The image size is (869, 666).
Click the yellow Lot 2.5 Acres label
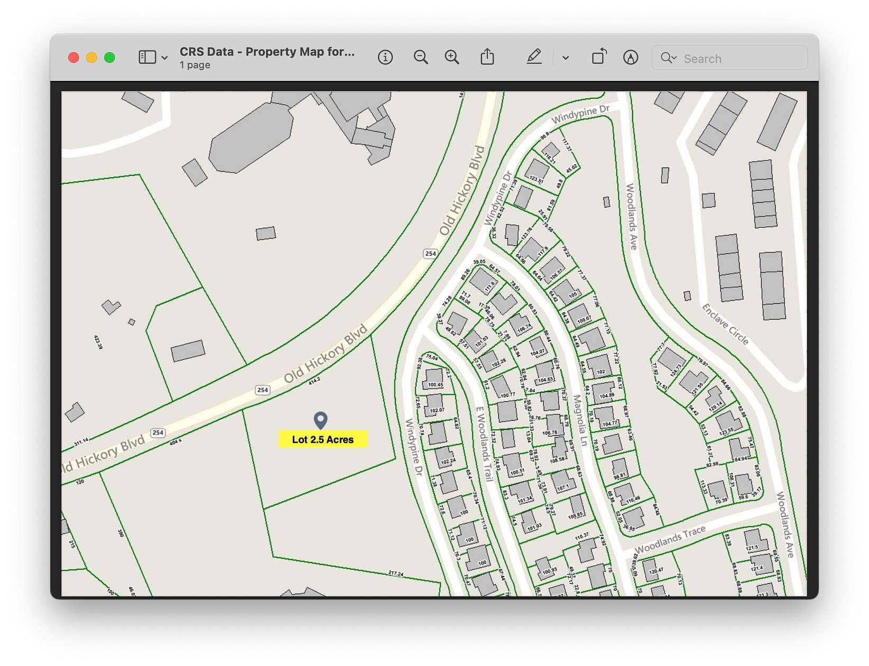322,439
